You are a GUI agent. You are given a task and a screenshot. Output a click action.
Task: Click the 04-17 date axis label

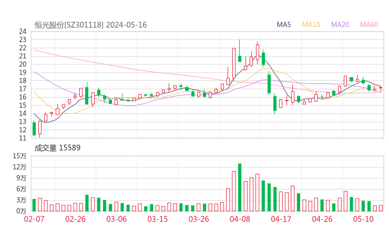pyautogui.click(x=281, y=219)
